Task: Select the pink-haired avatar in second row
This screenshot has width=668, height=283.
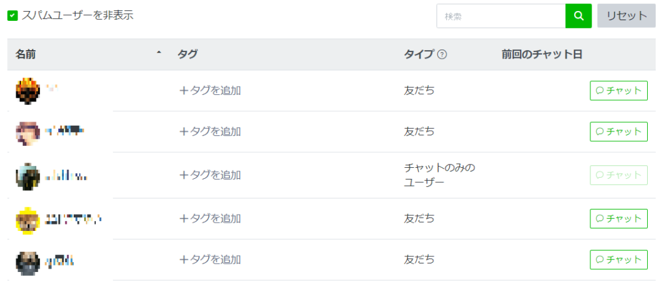Action: [27, 132]
